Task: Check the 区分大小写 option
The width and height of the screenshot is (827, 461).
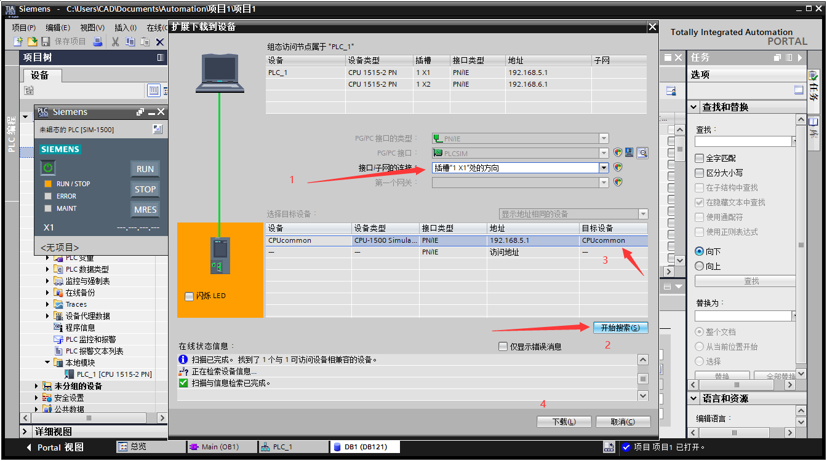Action: 699,173
